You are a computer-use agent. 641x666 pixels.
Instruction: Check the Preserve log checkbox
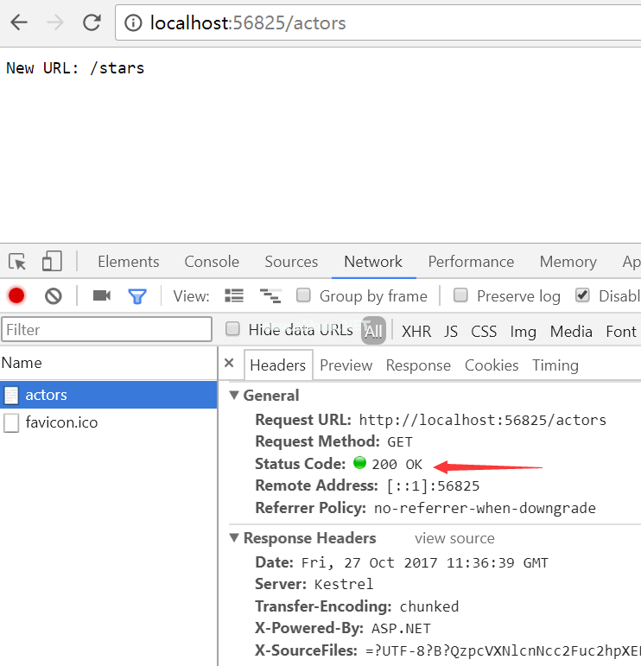[461, 295]
